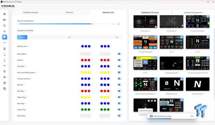
Task: Disable the Pitlane LED switch
Action: tap(120, 60)
